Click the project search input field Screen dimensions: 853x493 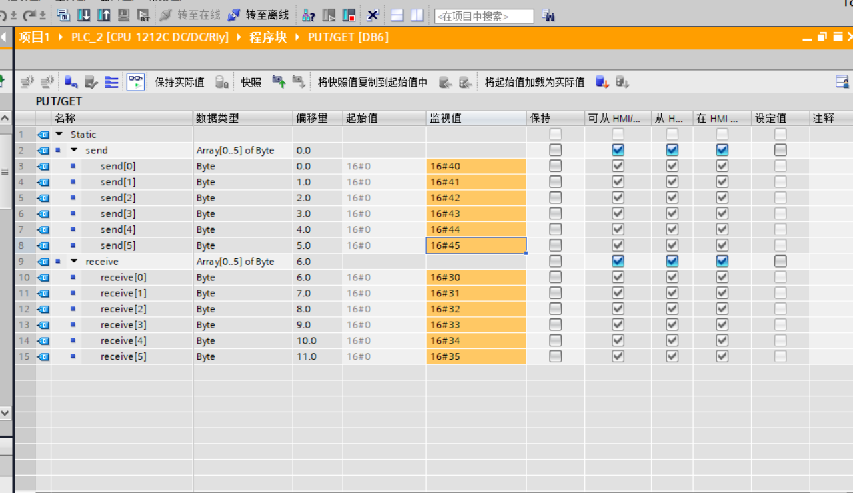pyautogui.click(x=484, y=16)
